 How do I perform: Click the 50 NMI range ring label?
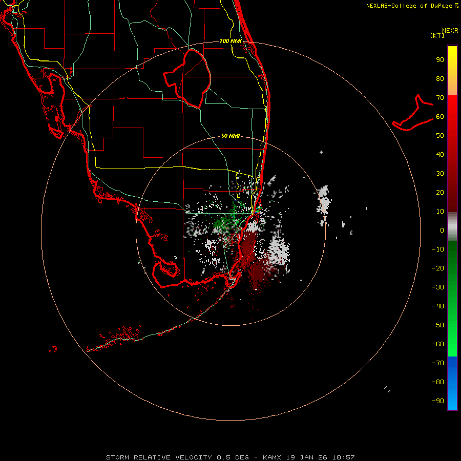click(230, 136)
